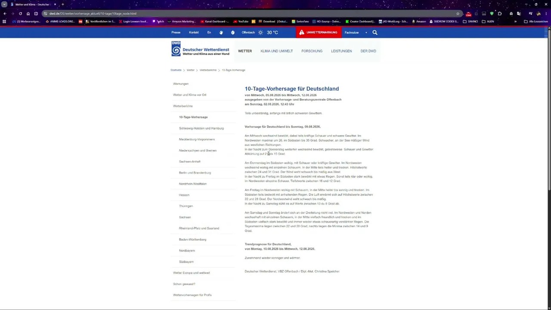Click the Kontakt link
Viewport: 551px width, 310px height.
pyautogui.click(x=194, y=32)
